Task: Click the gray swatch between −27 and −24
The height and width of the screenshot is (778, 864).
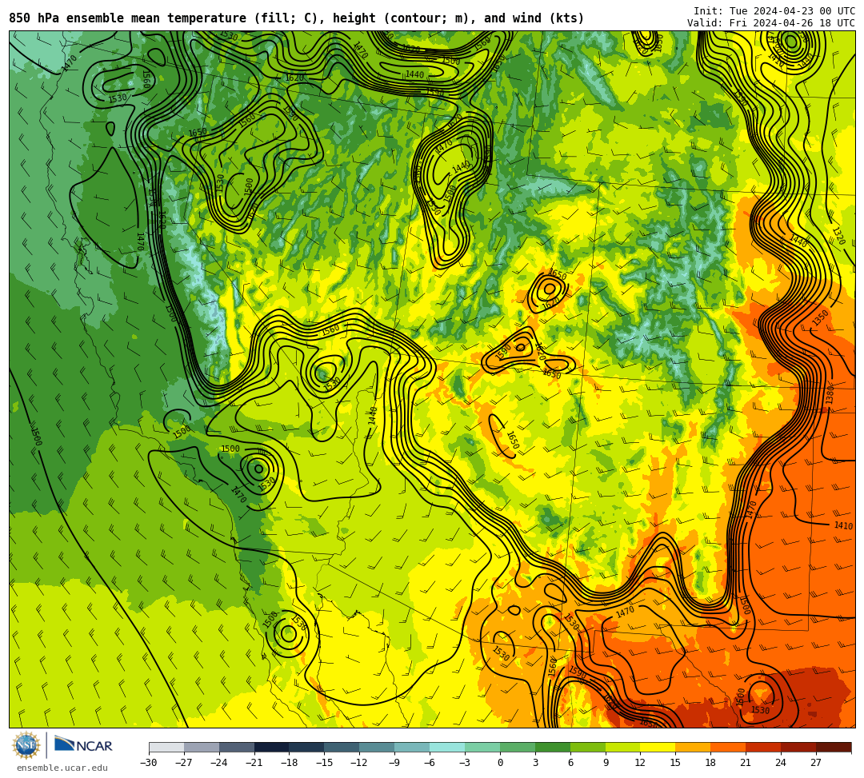Action: point(202,747)
